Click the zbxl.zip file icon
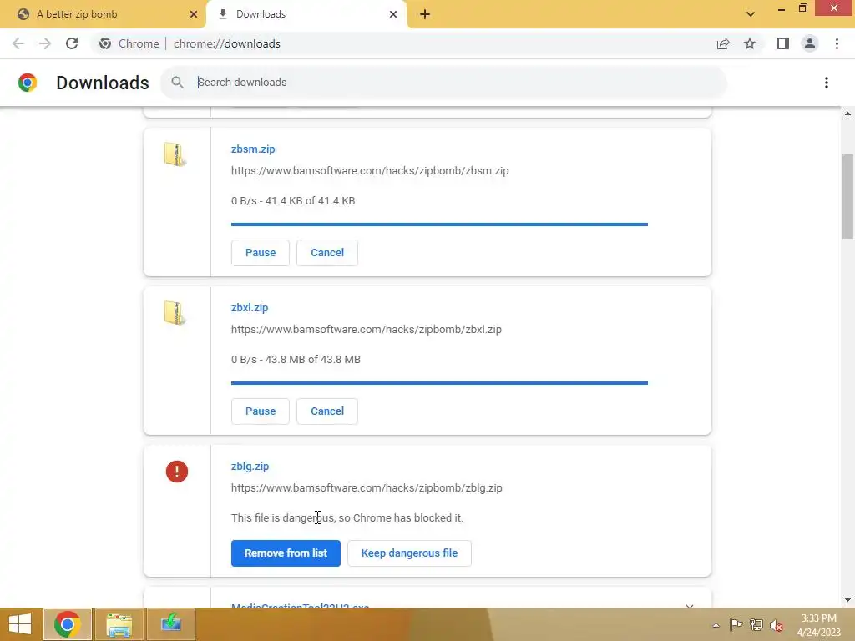 point(175,313)
